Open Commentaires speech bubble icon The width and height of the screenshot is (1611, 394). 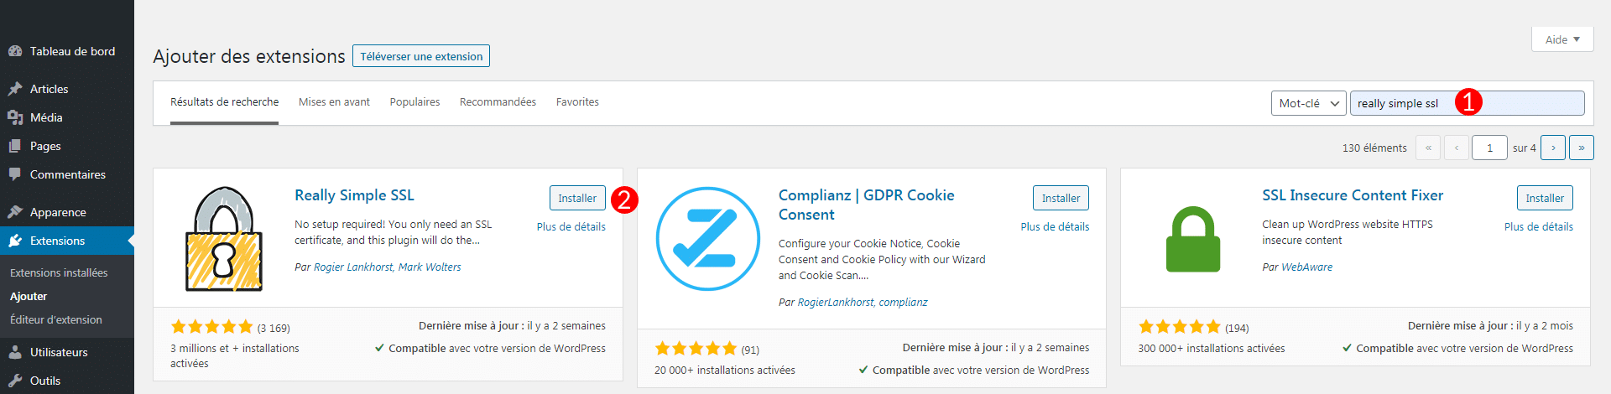point(15,174)
